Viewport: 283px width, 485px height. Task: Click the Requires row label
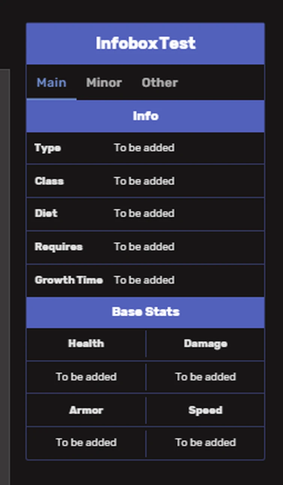click(58, 247)
